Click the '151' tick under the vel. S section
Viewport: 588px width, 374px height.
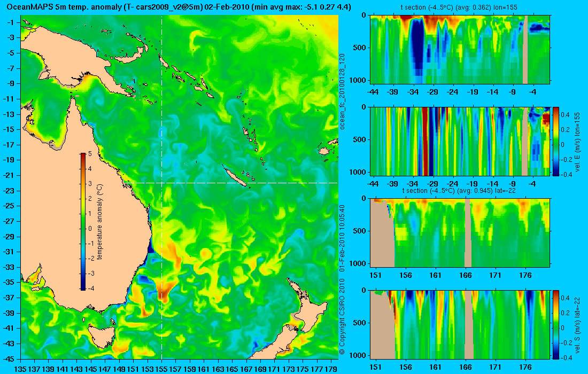click(x=375, y=367)
